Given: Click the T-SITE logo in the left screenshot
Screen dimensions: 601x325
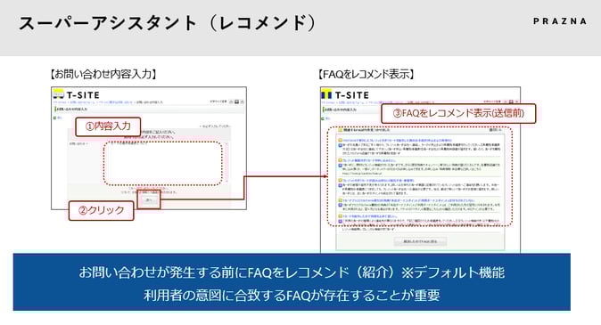Looking at the screenshot, I should tap(77, 95).
